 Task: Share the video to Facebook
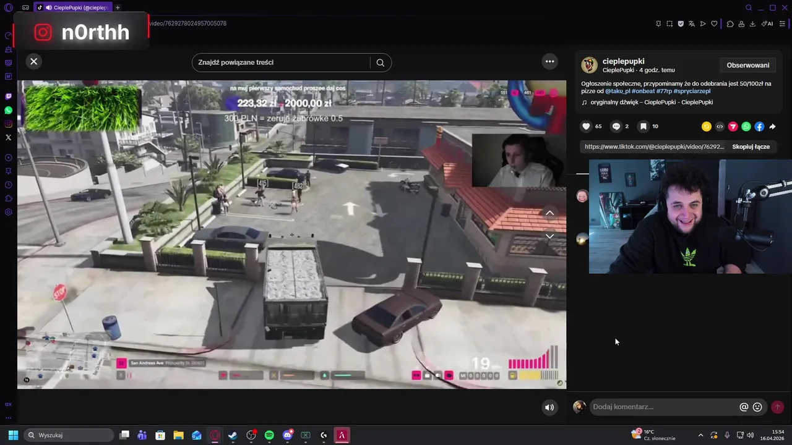click(759, 127)
